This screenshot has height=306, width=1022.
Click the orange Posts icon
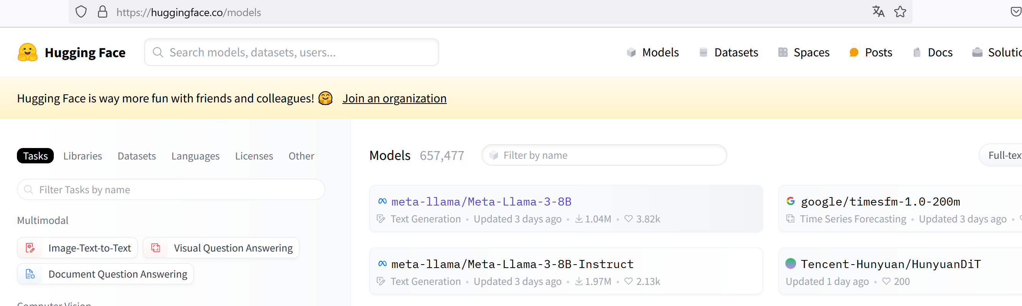(x=854, y=52)
